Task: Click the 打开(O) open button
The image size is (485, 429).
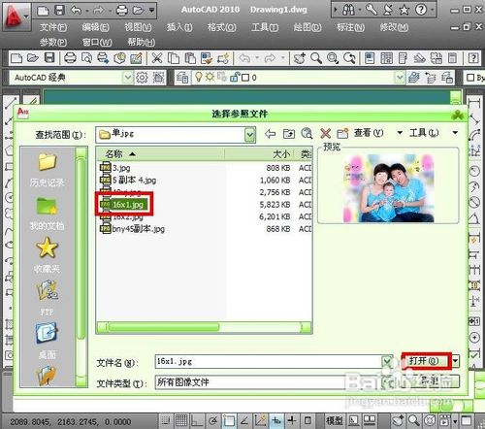Action: pyautogui.click(x=427, y=361)
